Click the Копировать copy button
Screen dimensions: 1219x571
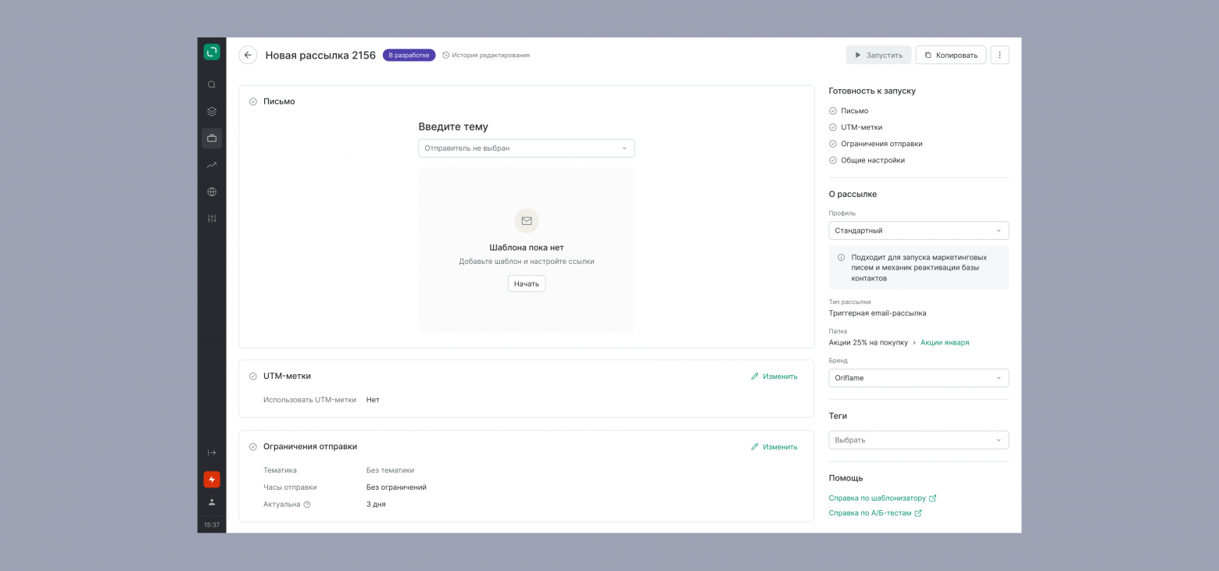(951, 55)
